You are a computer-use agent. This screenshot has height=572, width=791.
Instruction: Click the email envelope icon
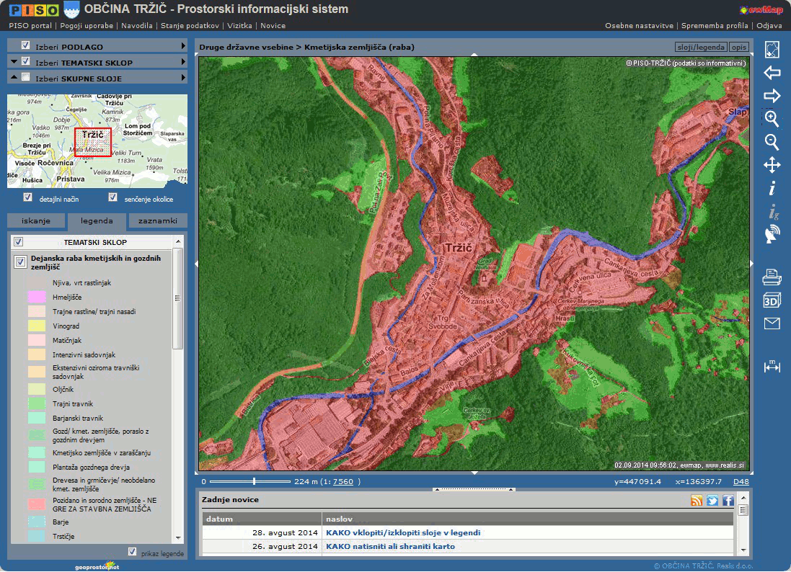(x=772, y=323)
